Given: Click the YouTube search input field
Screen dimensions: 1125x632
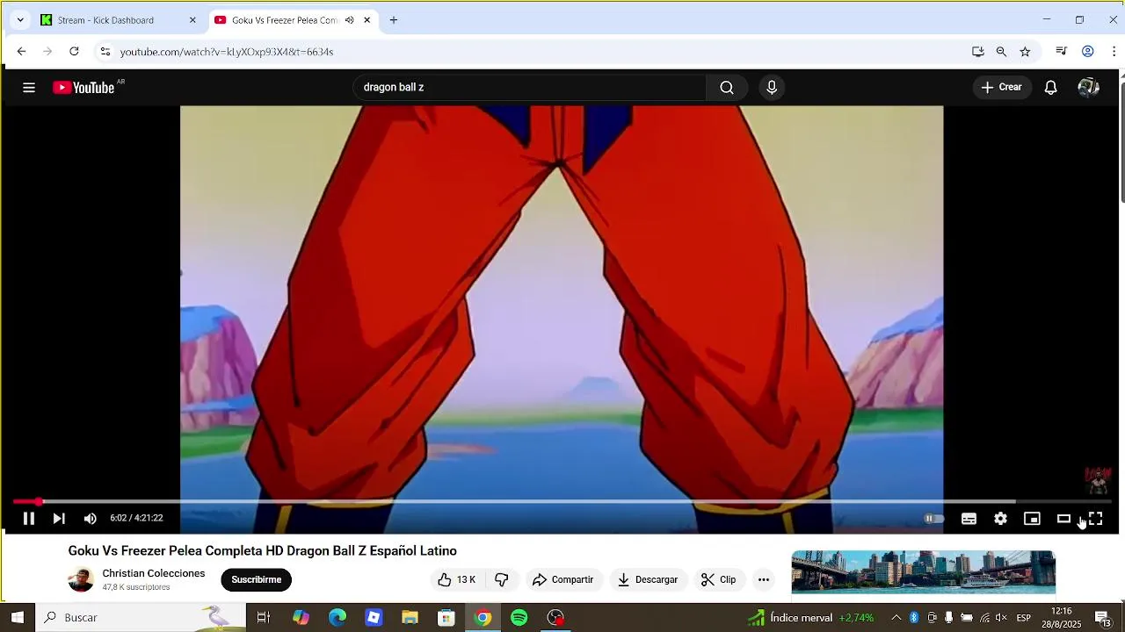Looking at the screenshot, I should point(529,88).
